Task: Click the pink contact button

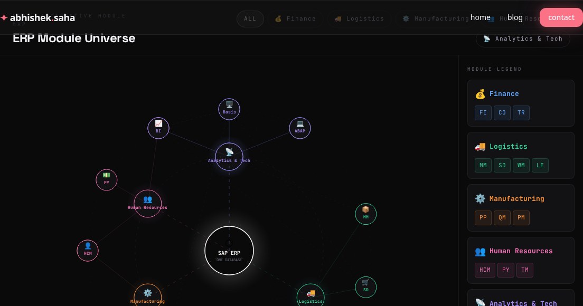Action: pos(561,17)
